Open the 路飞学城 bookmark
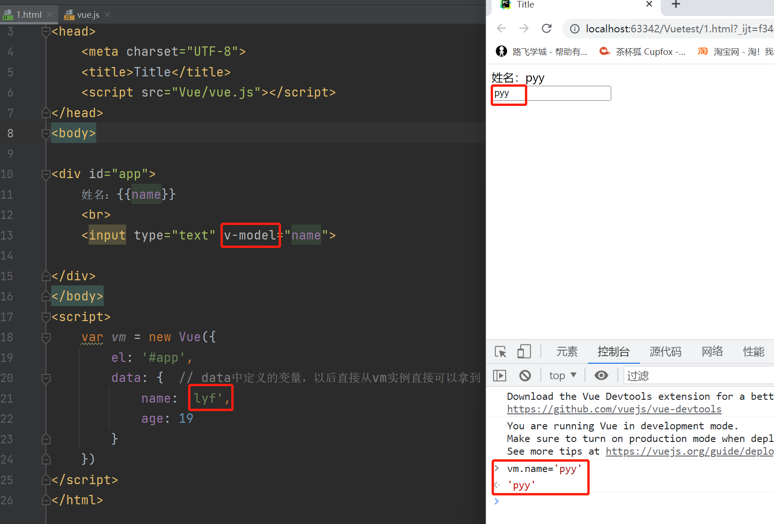Viewport: 774px width, 524px height. [x=542, y=52]
